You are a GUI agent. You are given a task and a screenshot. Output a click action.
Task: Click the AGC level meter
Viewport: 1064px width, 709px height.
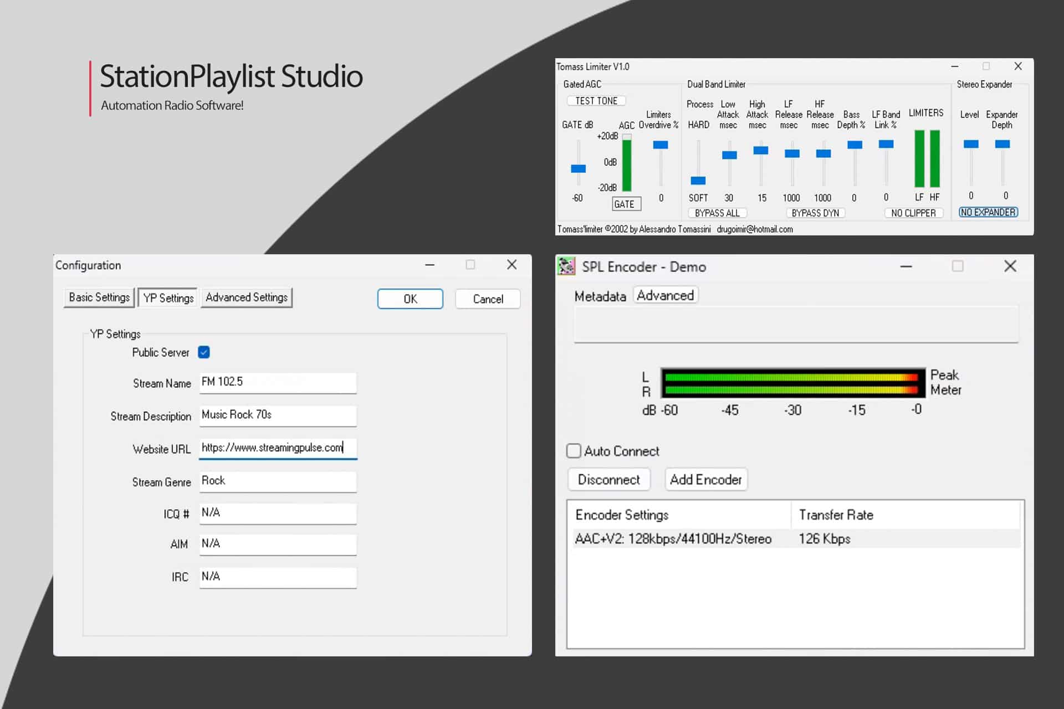pos(627,164)
